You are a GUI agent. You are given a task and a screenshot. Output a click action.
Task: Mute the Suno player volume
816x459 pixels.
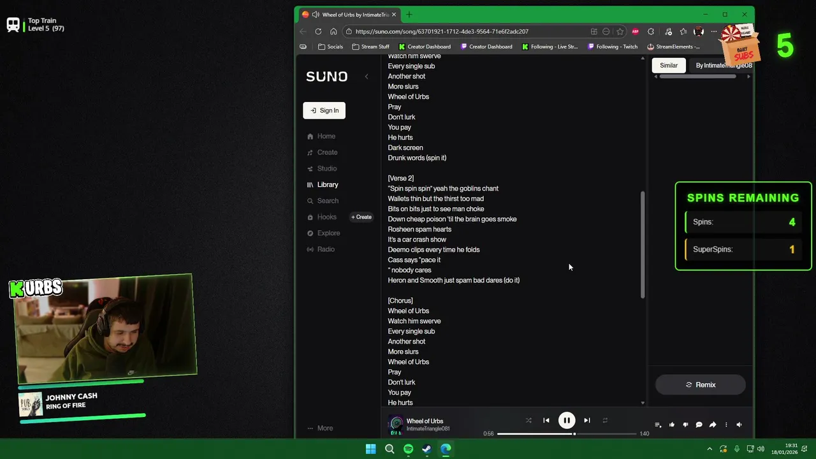[739, 425]
